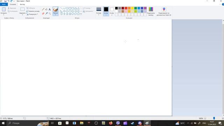The width and height of the screenshot is (224, 126).
Task: Select the Color picker eyedropper tool
Action: 47,13
